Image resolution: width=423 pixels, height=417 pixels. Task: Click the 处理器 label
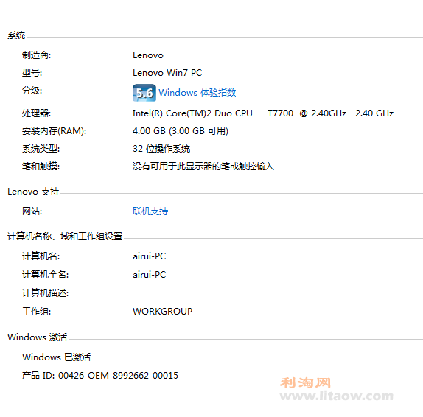click(36, 113)
